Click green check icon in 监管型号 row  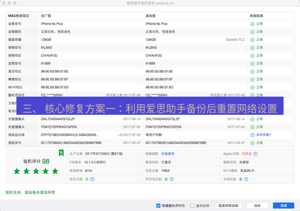[252, 64]
